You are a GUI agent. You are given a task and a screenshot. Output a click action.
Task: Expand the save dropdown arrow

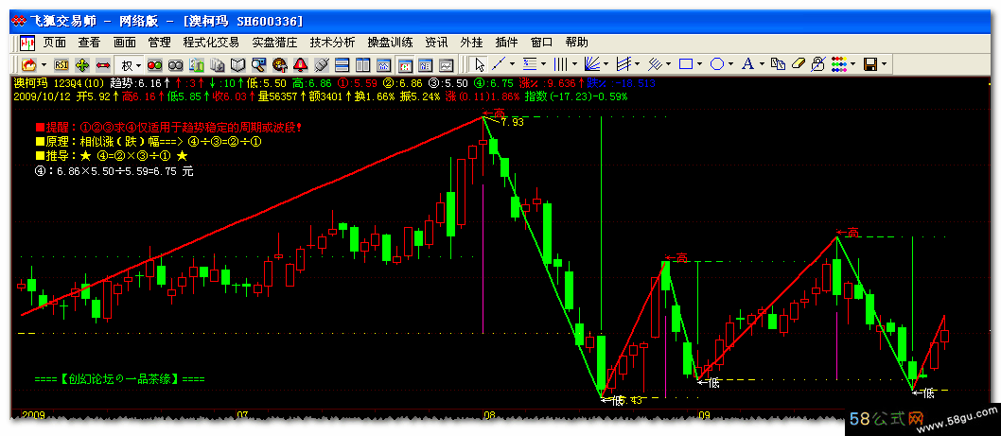(x=885, y=63)
